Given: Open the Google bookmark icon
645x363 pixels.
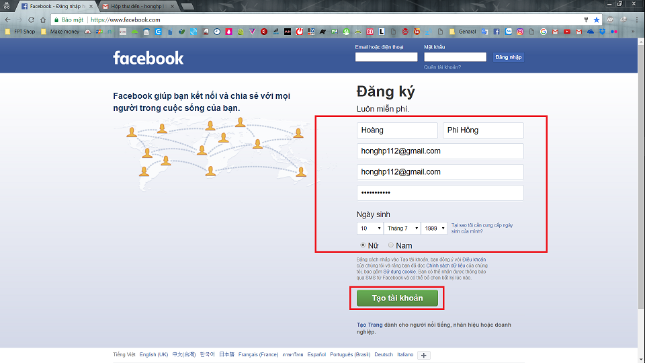Looking at the screenshot, I should [x=544, y=32].
